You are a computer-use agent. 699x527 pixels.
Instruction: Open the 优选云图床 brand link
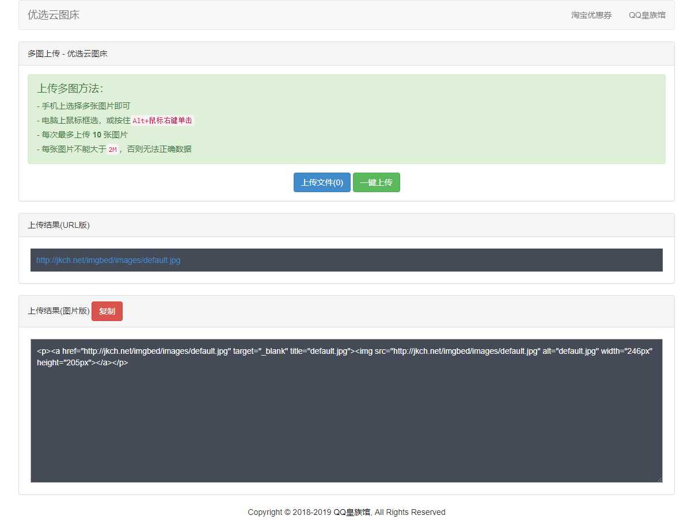tap(54, 15)
